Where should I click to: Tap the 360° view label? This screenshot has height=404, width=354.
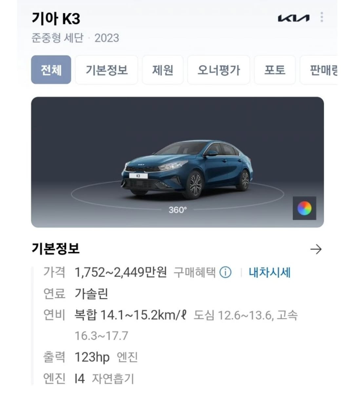pos(178,210)
